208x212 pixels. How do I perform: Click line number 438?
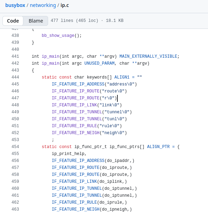point(15,35)
